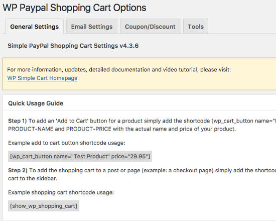Open the Email Settings tab
Viewport: 276px width, 221px height.
pyautogui.click(x=92, y=27)
